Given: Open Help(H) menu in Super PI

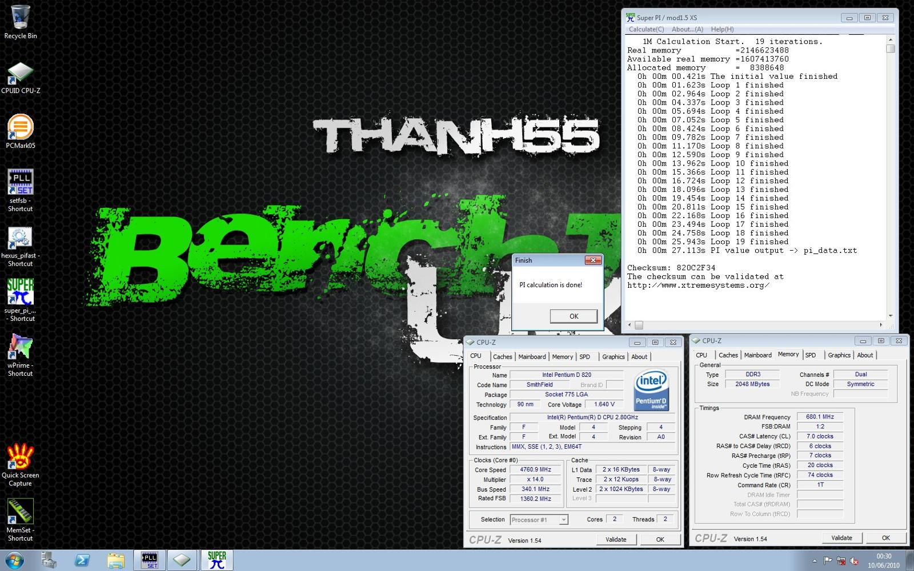Looking at the screenshot, I should tap(722, 29).
